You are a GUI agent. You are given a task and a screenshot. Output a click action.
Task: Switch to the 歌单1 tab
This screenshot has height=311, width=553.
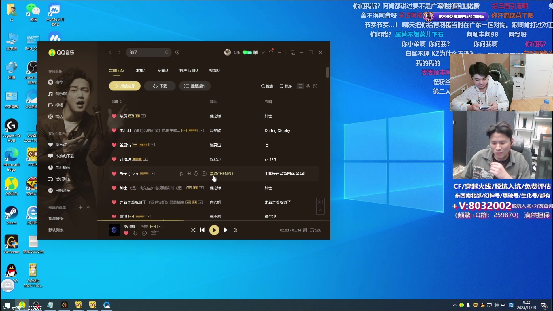pos(141,71)
